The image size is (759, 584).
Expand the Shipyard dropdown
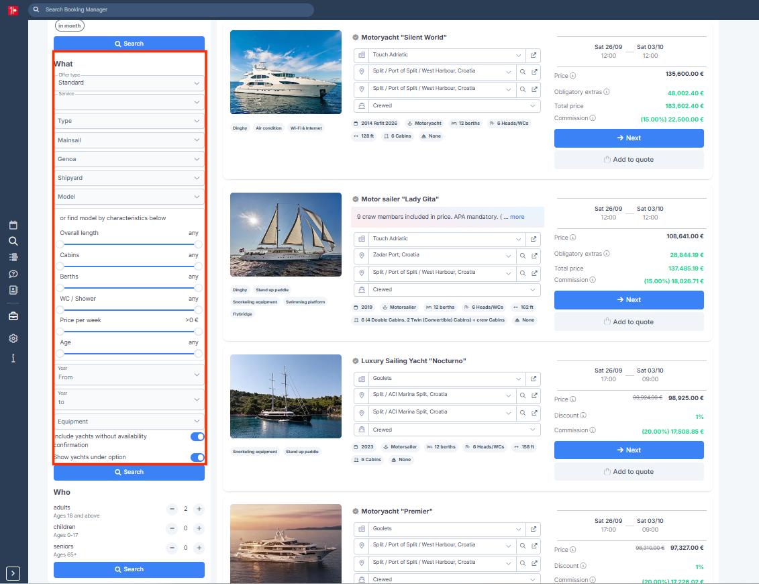129,178
